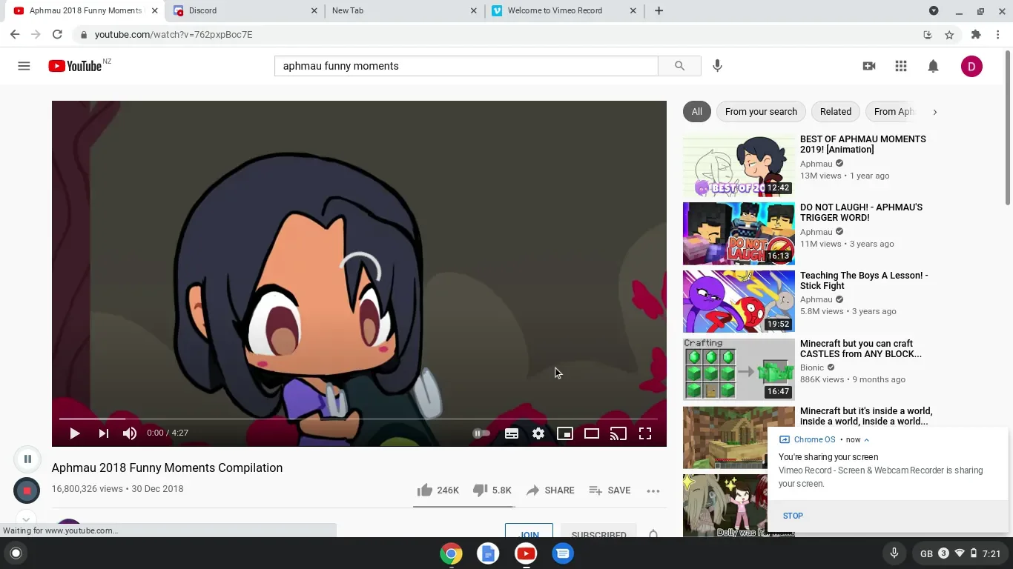Like the video with thumbs up
The image size is (1013, 569).
438,490
